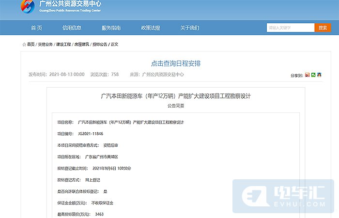Click the 广东省广州市黄埔区 location value
Viewport: 339px width, 218px height.
pyautogui.click(x=101, y=157)
